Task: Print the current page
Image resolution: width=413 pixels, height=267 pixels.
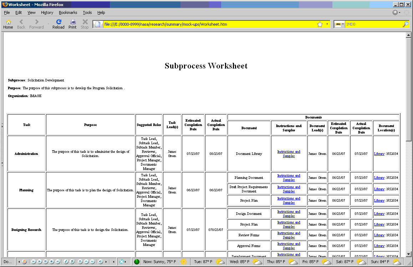Action: point(72,24)
